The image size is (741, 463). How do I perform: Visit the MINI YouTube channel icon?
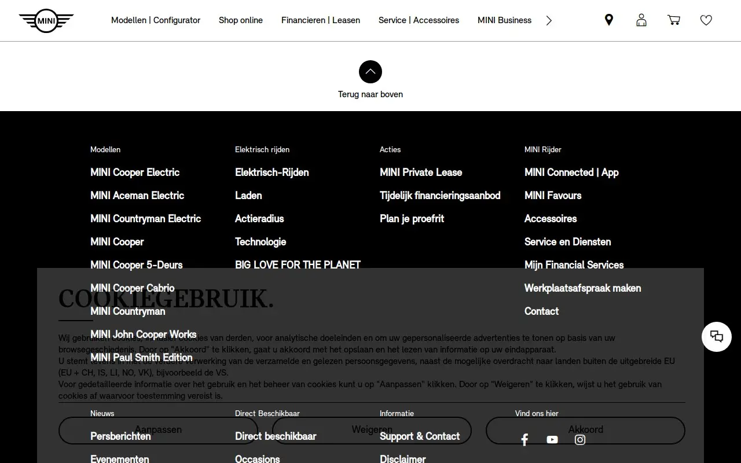click(x=552, y=440)
